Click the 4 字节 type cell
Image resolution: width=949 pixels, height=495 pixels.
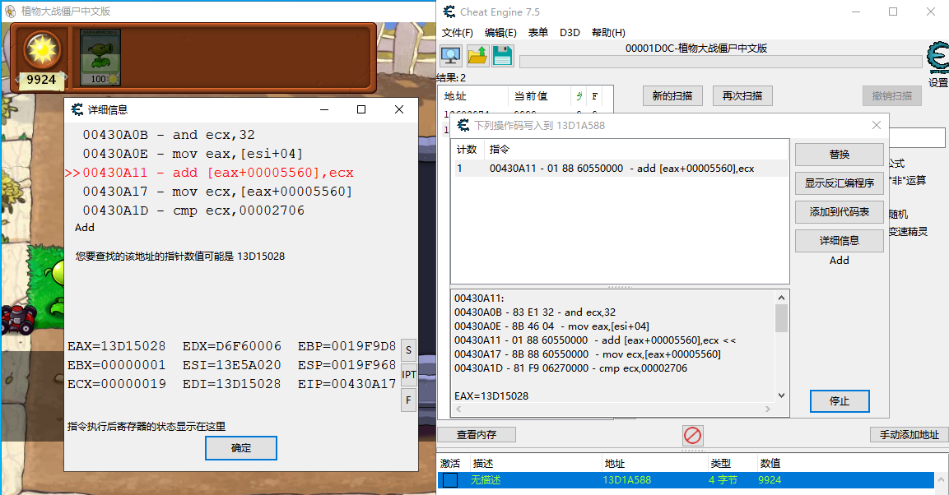tap(723, 480)
